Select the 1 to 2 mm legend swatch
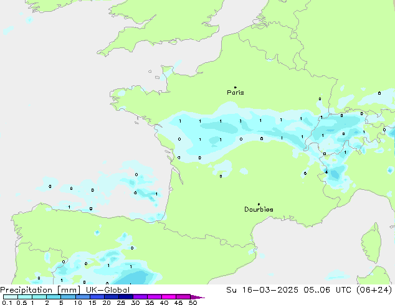The width and height of the screenshot is (395, 305). [x=39, y=297]
